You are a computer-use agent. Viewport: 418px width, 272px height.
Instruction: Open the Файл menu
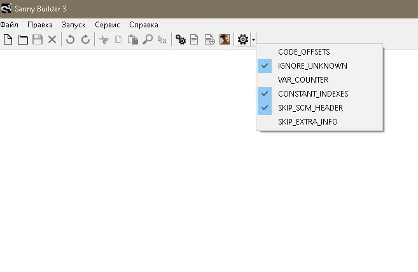tap(10, 25)
